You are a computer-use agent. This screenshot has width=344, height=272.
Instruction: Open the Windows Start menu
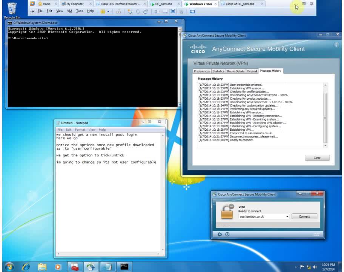[9, 267]
